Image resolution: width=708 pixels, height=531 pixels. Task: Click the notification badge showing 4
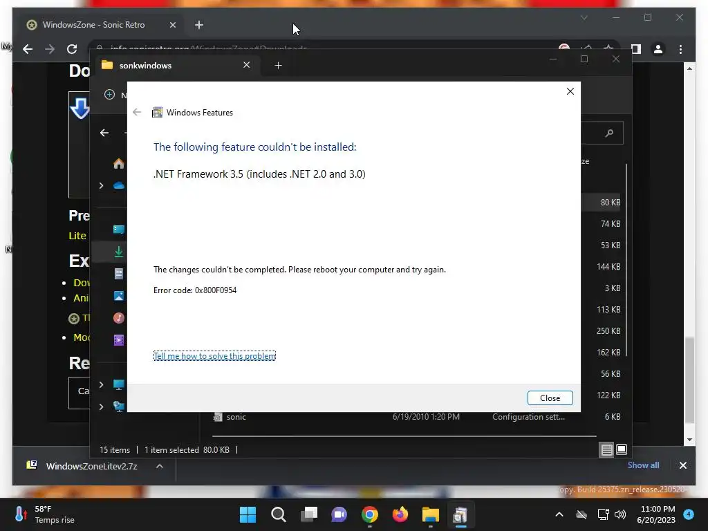[689, 514]
